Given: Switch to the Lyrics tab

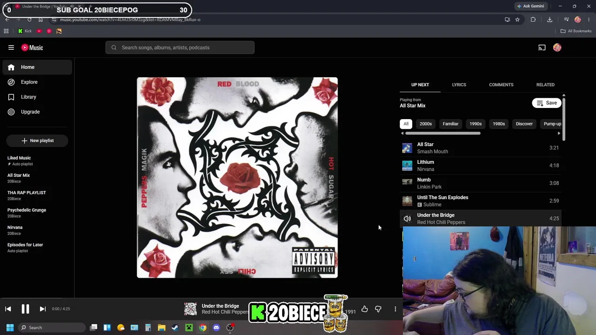Looking at the screenshot, I should click(459, 85).
